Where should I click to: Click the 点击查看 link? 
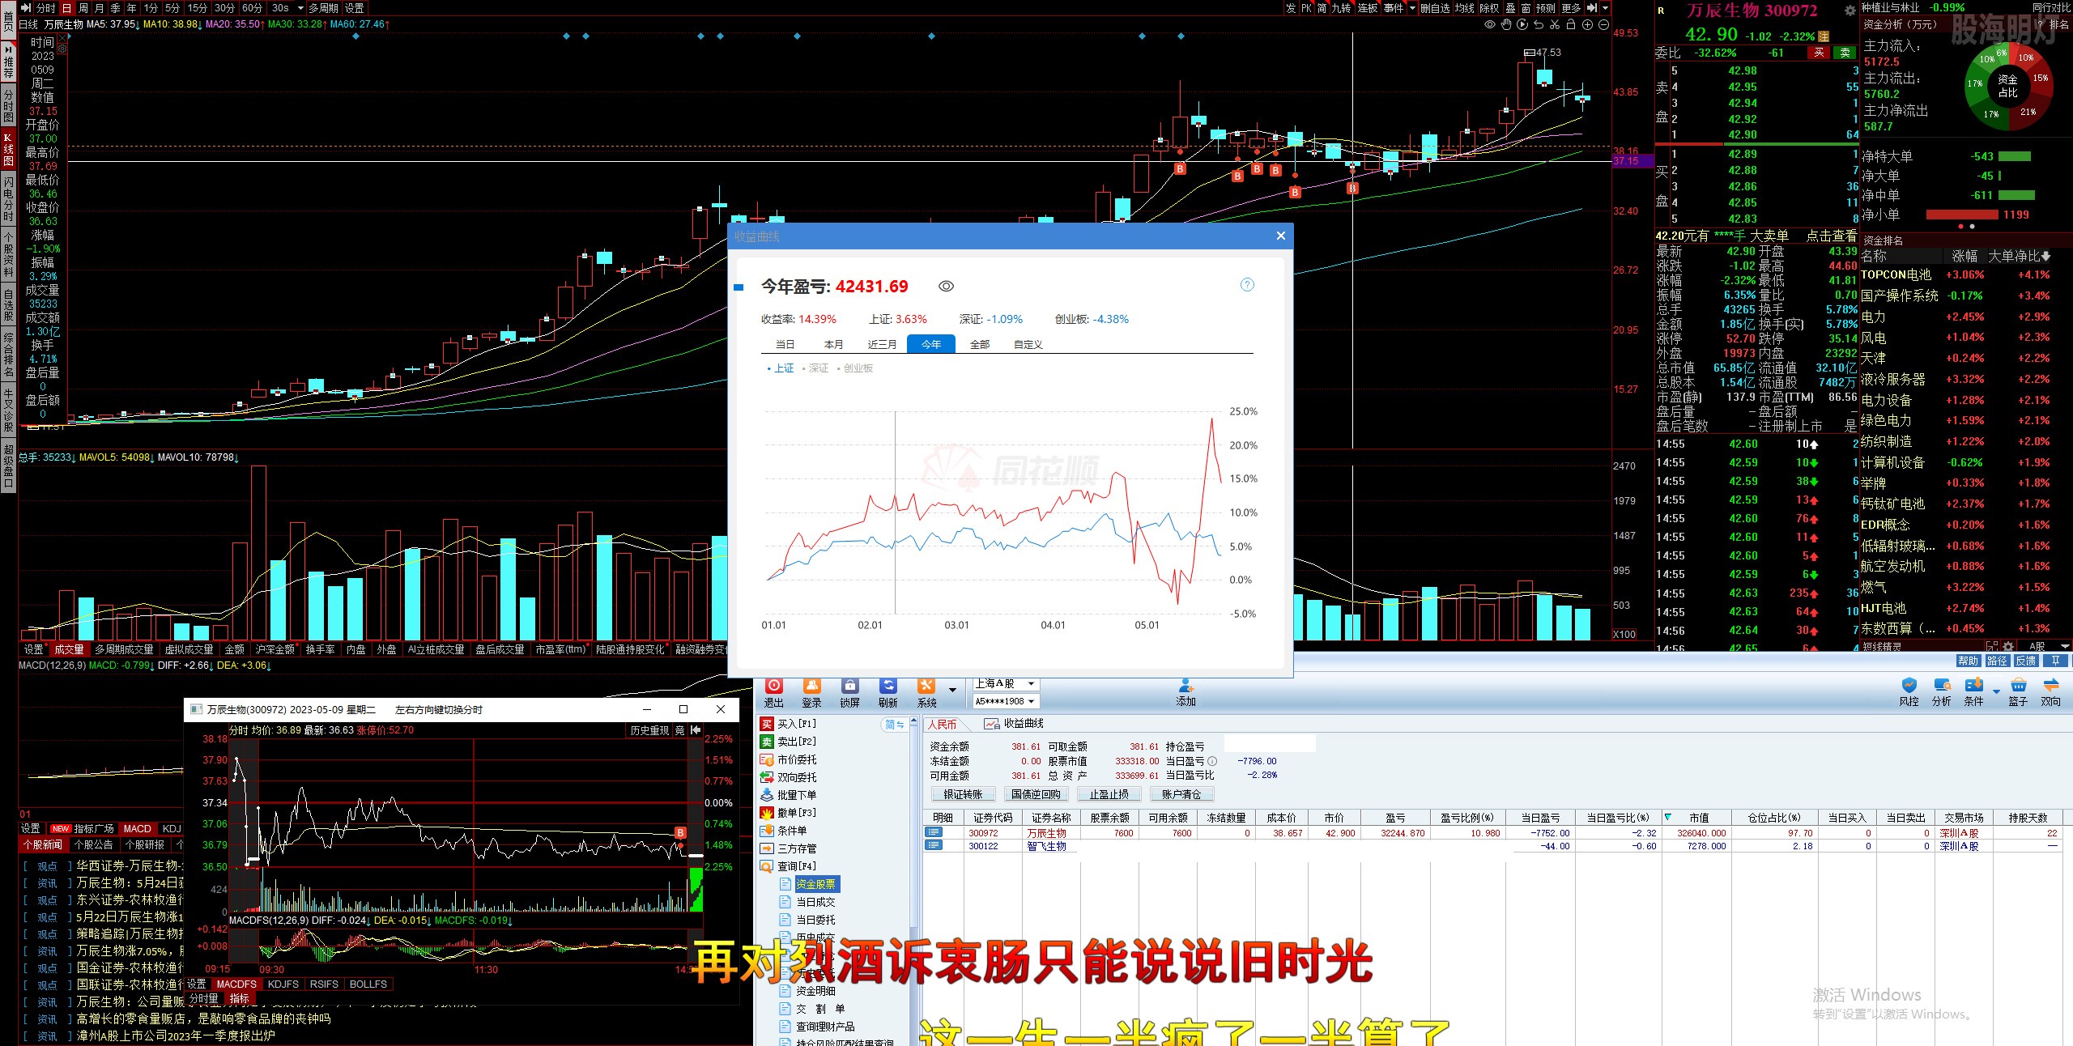pos(1831,236)
